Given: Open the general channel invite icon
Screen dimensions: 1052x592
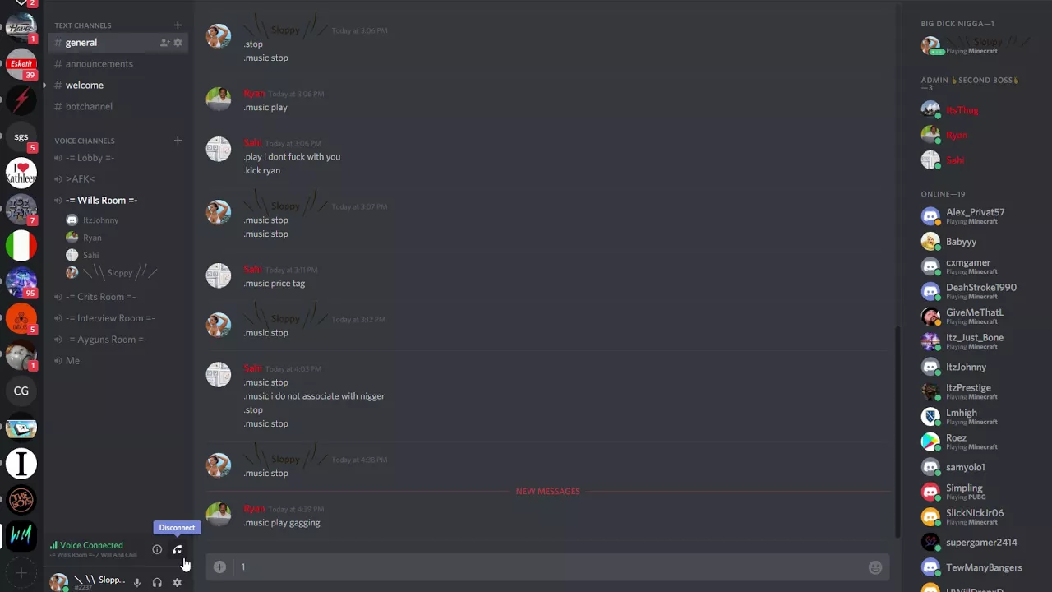Looking at the screenshot, I should click(164, 43).
